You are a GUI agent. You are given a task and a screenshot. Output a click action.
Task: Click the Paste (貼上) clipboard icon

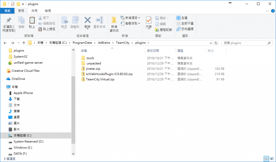[x=32, y=20]
